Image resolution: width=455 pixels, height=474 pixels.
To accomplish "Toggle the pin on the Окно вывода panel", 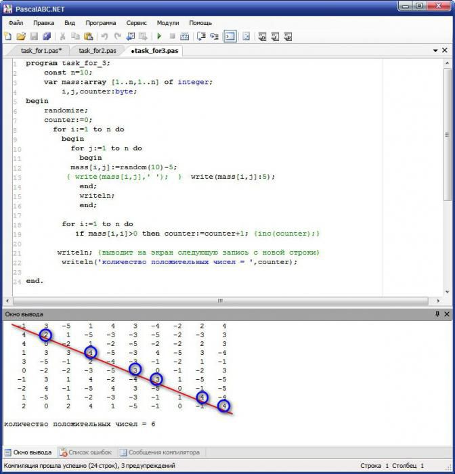I will tap(437, 314).
